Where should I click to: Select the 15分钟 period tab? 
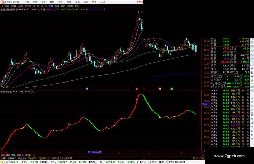click(x=28, y=6)
